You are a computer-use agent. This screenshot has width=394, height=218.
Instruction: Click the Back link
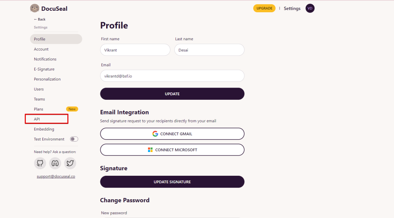tap(40, 19)
